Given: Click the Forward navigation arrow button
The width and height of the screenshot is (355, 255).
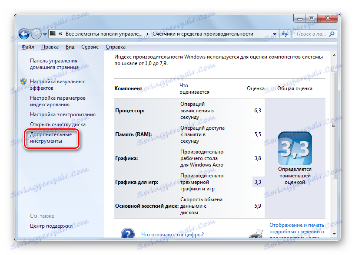Looking at the screenshot, I should point(36,34).
